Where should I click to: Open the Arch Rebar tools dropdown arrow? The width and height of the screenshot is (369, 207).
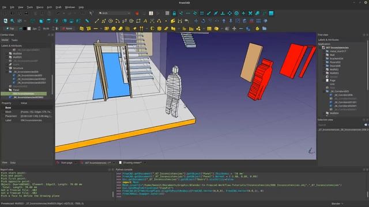click(x=101, y=29)
